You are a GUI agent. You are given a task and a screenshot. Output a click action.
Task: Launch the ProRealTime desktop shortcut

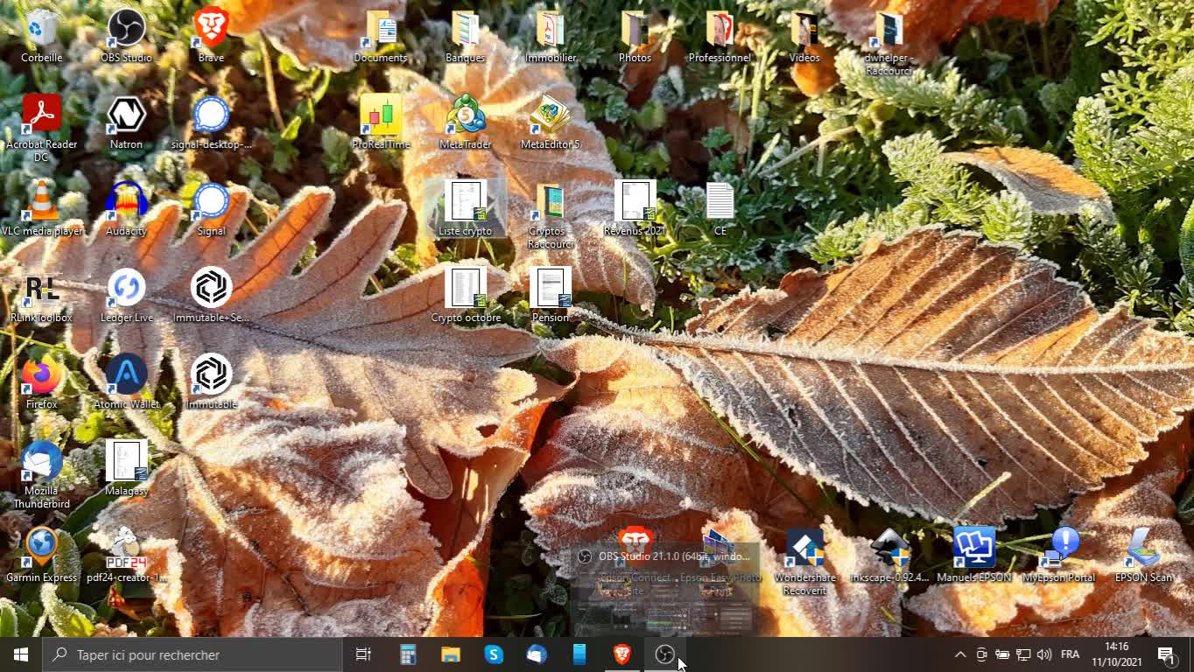tap(380, 122)
